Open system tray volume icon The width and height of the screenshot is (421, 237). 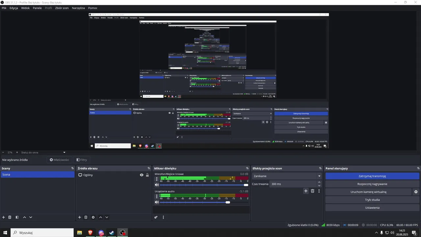[x=392, y=233]
